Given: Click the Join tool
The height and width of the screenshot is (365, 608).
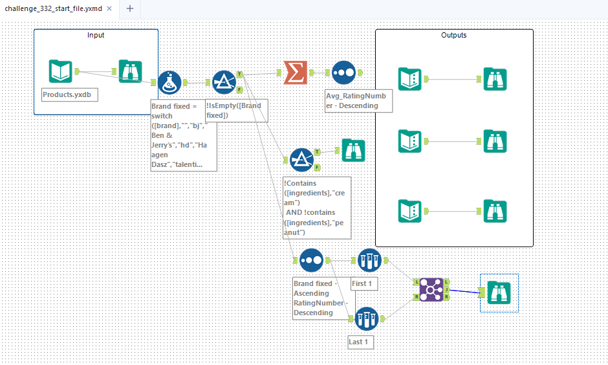Looking at the screenshot, I should click(x=431, y=290).
